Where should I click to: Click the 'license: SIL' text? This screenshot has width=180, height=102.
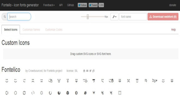click(x=72, y=71)
